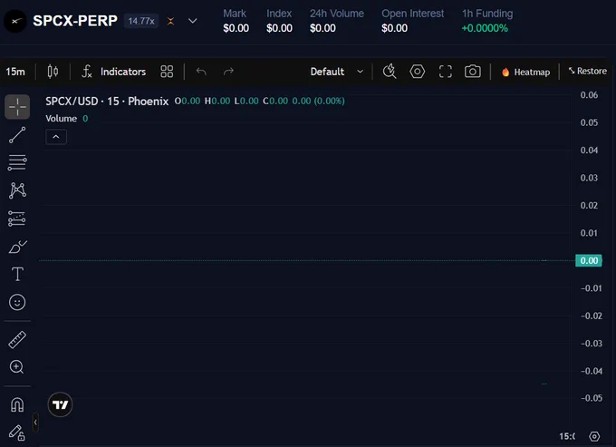
Task: Collapse the left drawing toolbar
Action: 35,423
